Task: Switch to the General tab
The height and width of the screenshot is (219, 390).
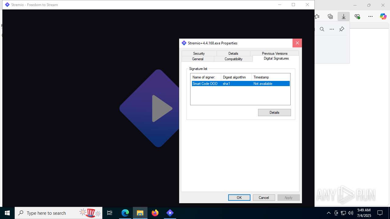Action: pos(198,59)
